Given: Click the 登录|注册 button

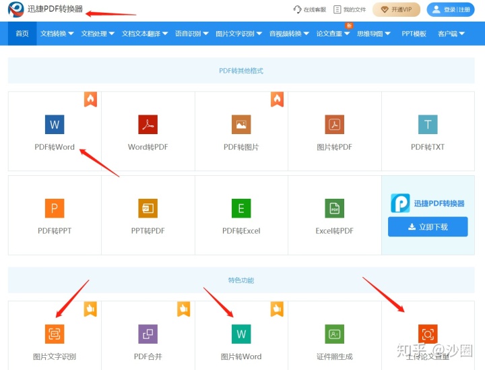Looking at the screenshot, I should 451,9.
